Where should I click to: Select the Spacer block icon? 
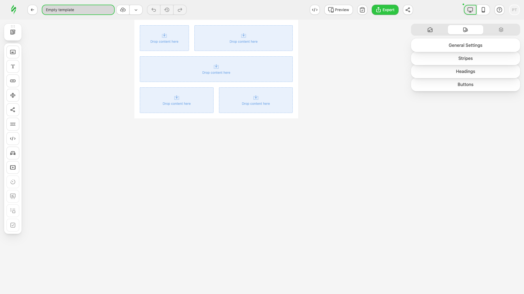[13, 95]
